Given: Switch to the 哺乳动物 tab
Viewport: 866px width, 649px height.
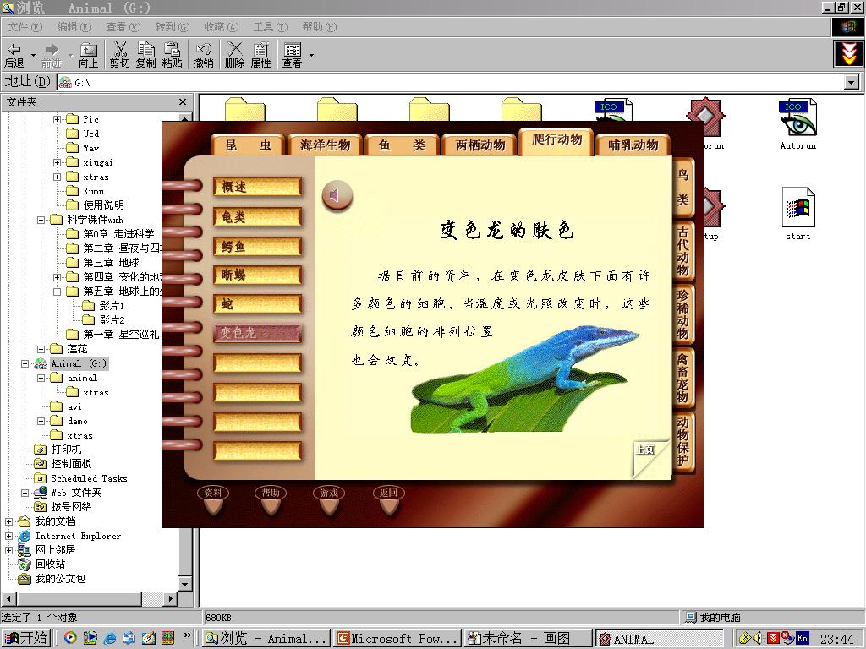Looking at the screenshot, I should pos(633,145).
